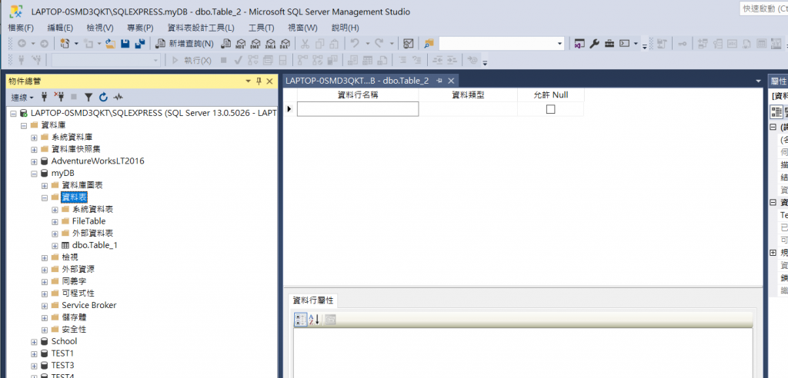The image size is (788, 378).
Task: Select the FileTable folder
Action: [x=88, y=221]
